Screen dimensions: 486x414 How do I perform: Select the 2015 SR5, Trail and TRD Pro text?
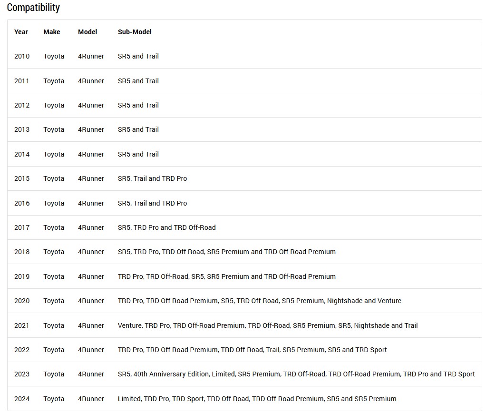click(x=152, y=178)
